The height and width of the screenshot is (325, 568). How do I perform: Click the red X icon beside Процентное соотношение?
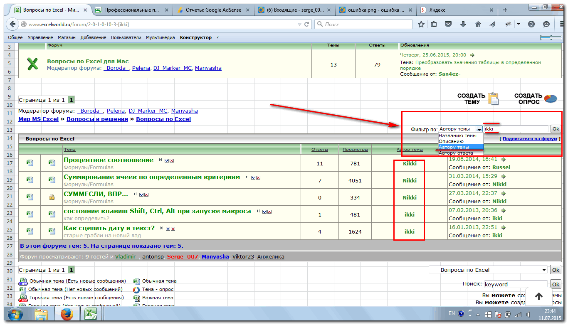click(172, 160)
